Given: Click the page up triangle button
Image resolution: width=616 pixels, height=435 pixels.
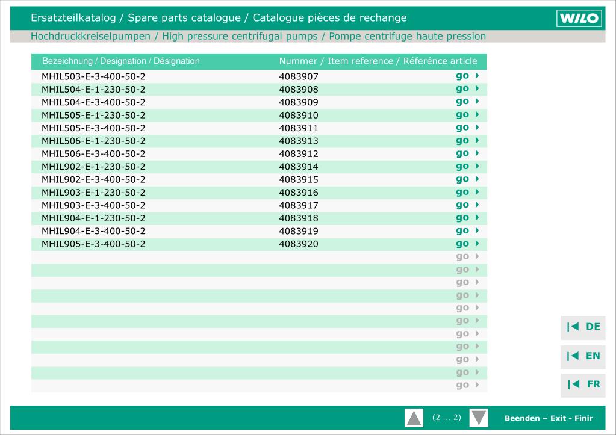Looking at the screenshot, I should pyautogui.click(x=414, y=418).
